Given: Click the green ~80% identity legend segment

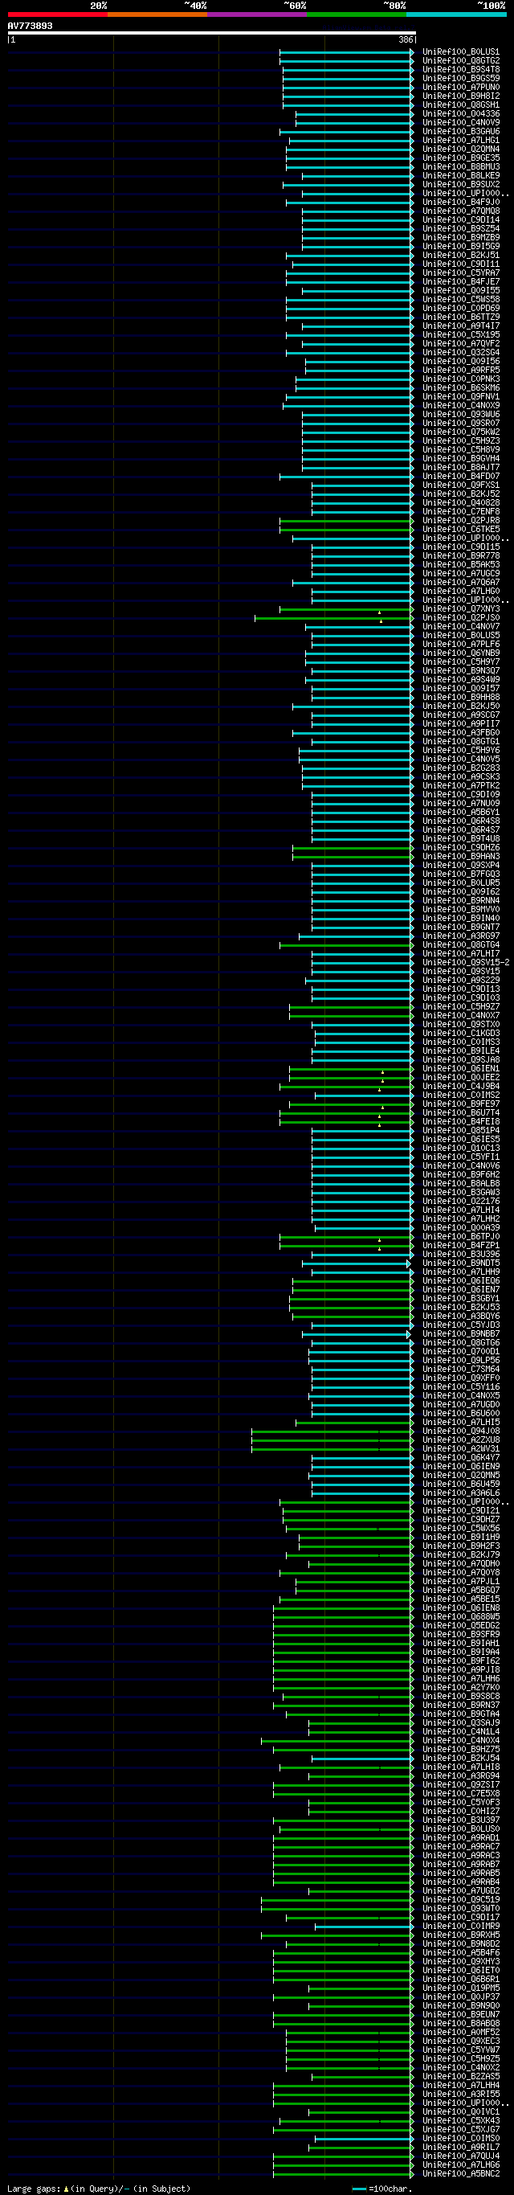Looking at the screenshot, I should (356, 14).
